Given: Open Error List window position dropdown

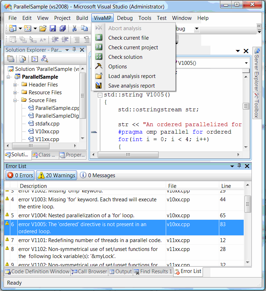Looking at the screenshot, I should pos(232,166).
